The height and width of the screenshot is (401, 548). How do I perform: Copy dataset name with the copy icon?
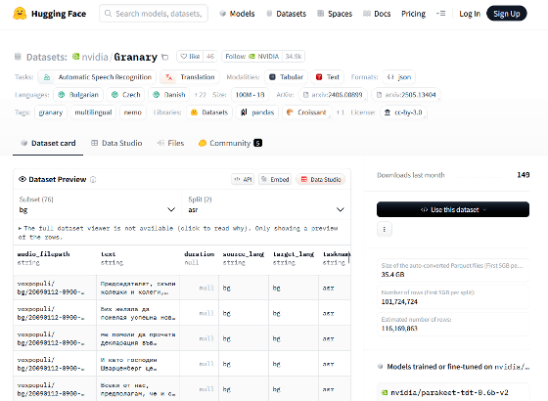point(165,57)
